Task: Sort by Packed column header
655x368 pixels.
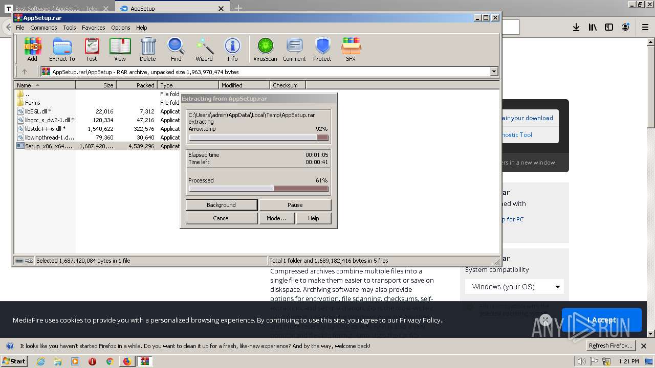Action: [x=137, y=85]
